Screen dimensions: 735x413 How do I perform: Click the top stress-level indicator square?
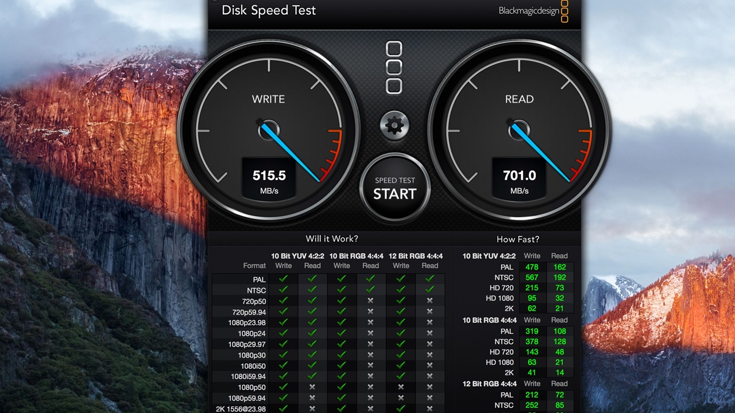394,48
